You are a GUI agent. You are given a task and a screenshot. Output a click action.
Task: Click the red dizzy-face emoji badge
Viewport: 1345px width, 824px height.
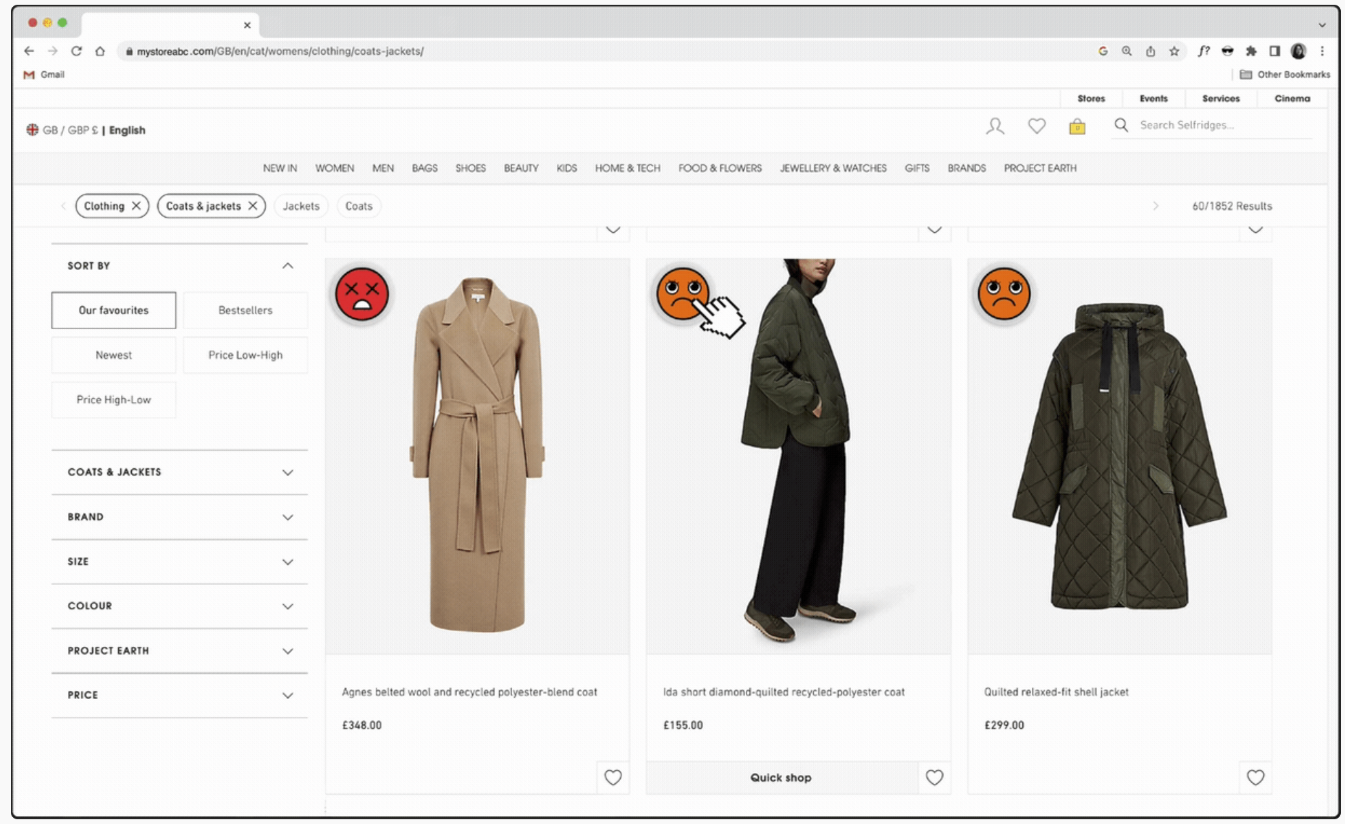tap(362, 294)
